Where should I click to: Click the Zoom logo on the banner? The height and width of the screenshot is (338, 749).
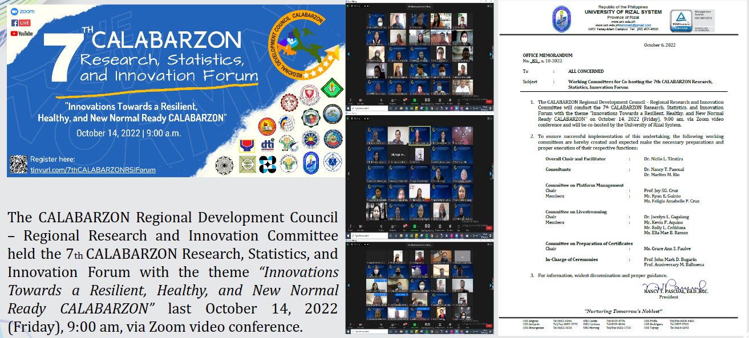22,11
